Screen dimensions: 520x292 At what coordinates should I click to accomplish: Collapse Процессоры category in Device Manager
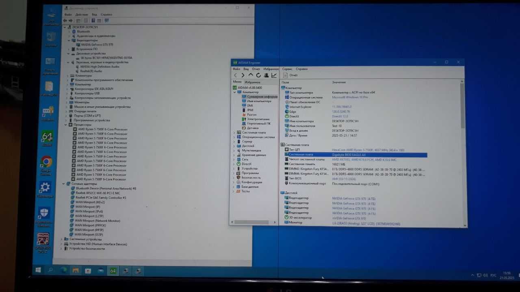coord(66,125)
